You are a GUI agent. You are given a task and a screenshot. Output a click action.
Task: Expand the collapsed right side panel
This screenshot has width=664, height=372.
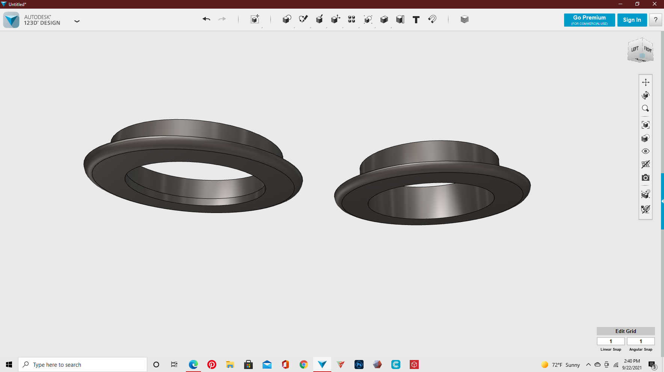[x=662, y=201]
